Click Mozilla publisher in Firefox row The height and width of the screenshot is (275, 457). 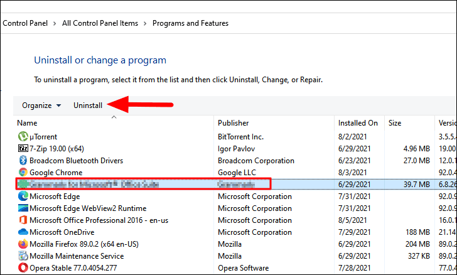coord(230,244)
